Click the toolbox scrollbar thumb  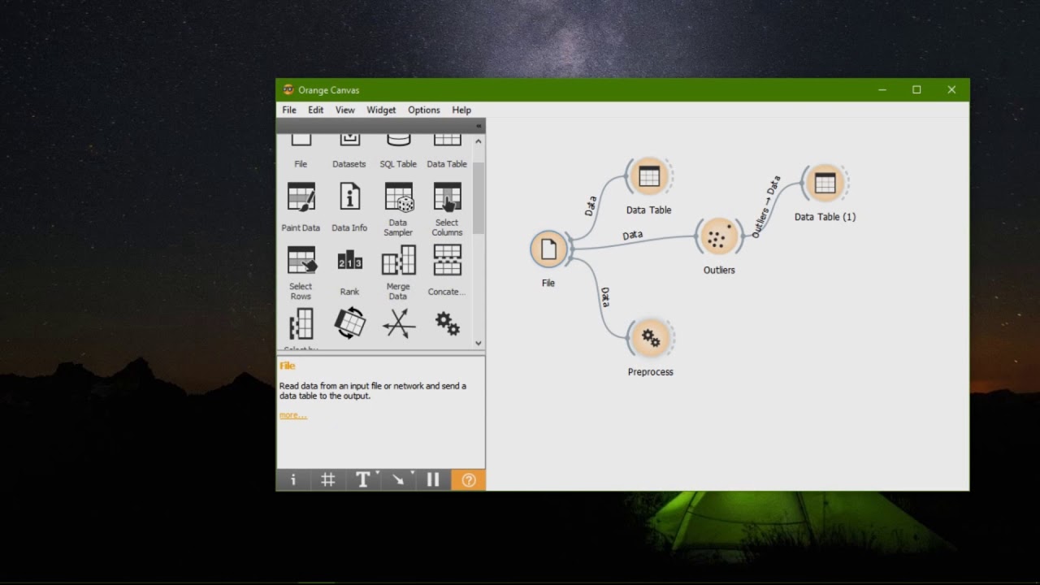(x=479, y=198)
